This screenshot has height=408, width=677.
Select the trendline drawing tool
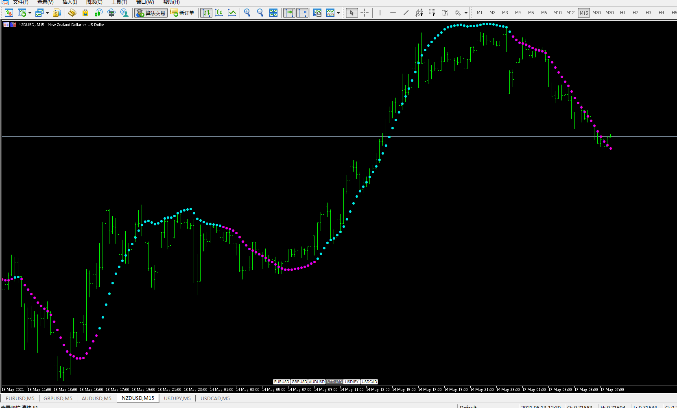(406, 13)
